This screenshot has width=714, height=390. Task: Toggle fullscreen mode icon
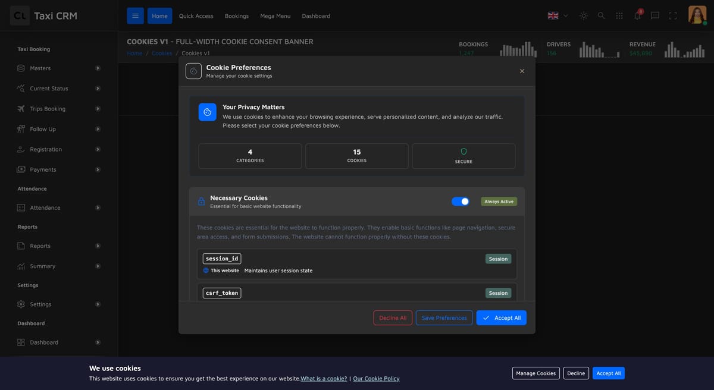673,16
